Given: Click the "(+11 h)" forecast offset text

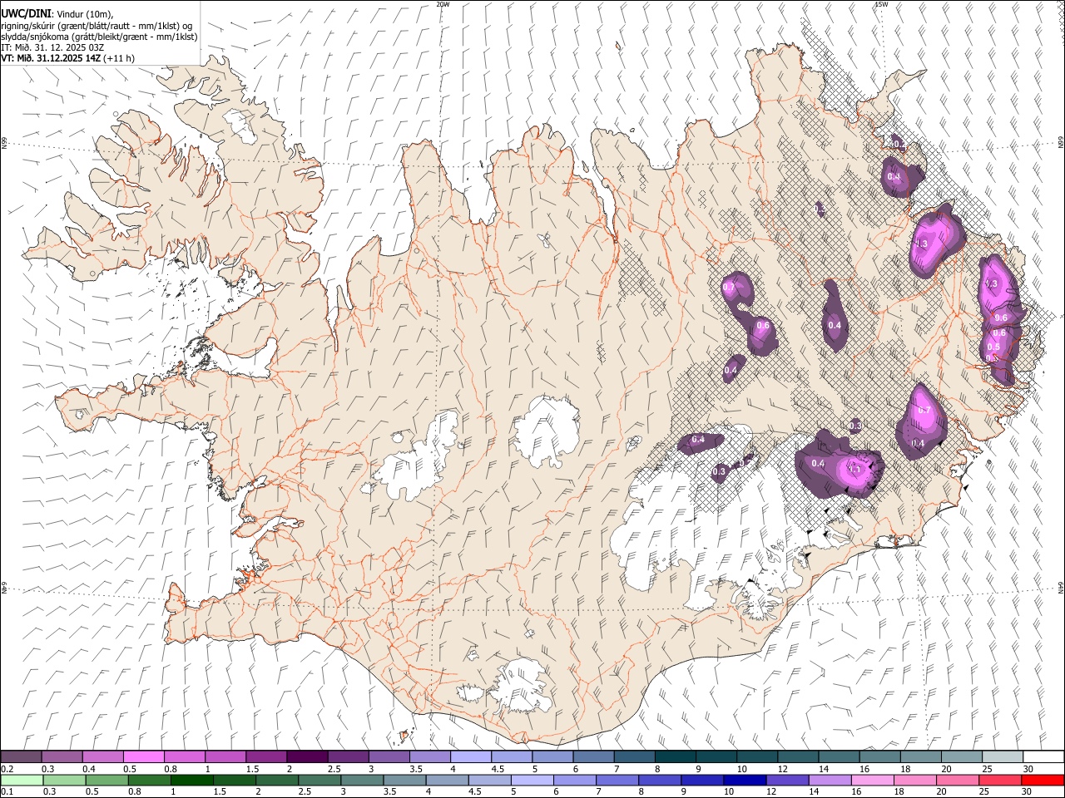Looking at the screenshot, I should (118, 58).
